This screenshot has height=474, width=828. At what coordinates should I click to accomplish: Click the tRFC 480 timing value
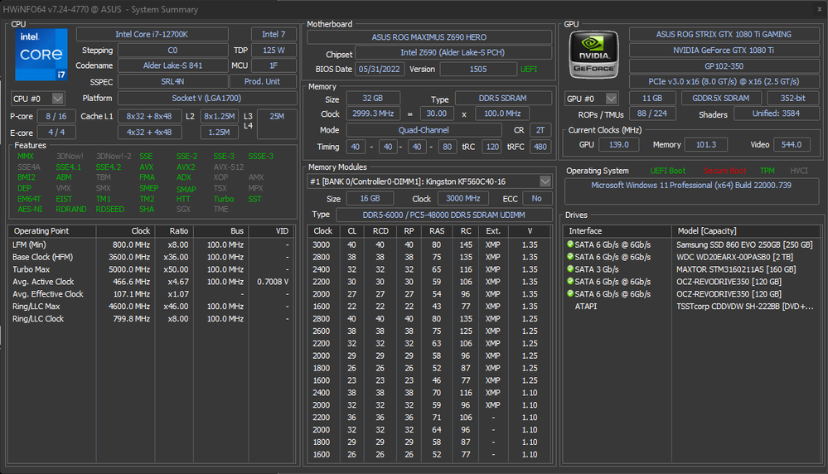540,147
